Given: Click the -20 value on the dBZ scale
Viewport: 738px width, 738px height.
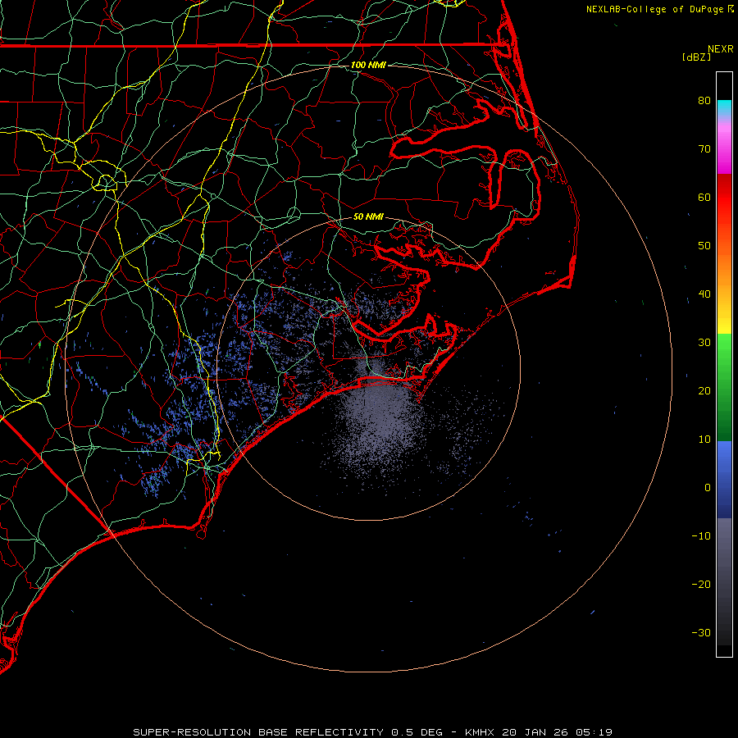Looking at the screenshot, I should pyautogui.click(x=701, y=585).
